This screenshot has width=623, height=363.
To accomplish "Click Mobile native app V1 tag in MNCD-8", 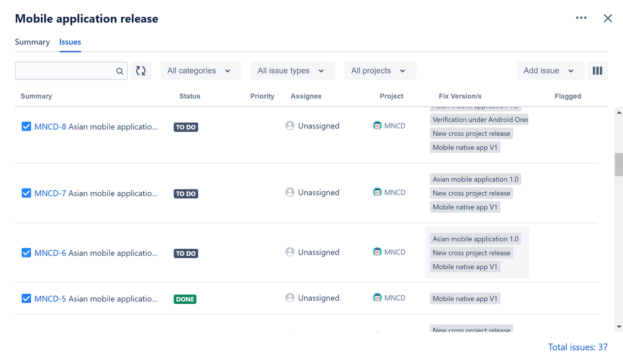I will pos(465,147).
